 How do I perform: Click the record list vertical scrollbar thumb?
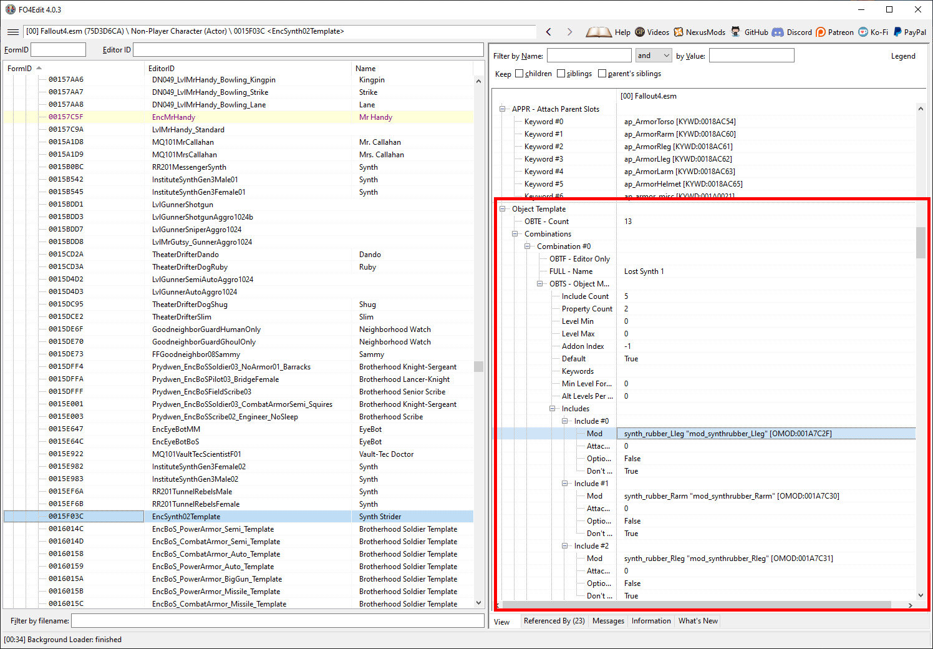pos(478,366)
